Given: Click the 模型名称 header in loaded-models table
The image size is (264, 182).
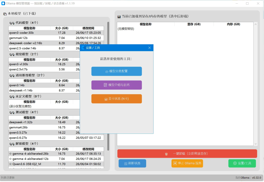Looking at the screenshot, I should [146, 24].
